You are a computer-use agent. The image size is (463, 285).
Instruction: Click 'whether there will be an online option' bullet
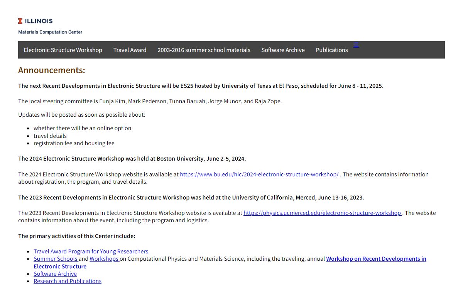[x=82, y=128]
